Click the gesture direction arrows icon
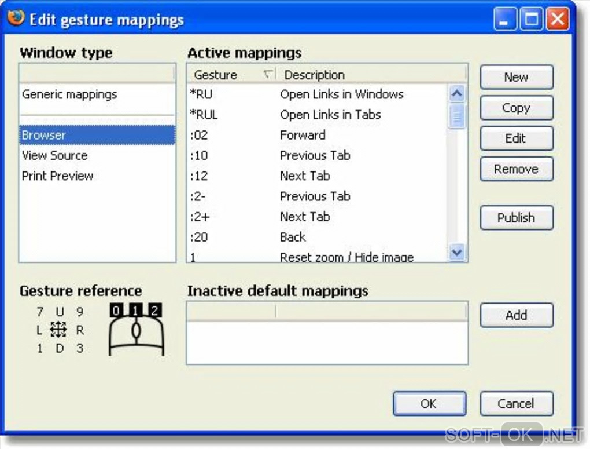This screenshot has width=590, height=449. 58,330
